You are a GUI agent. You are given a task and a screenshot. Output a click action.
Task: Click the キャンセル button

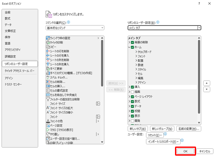click(x=205, y=151)
